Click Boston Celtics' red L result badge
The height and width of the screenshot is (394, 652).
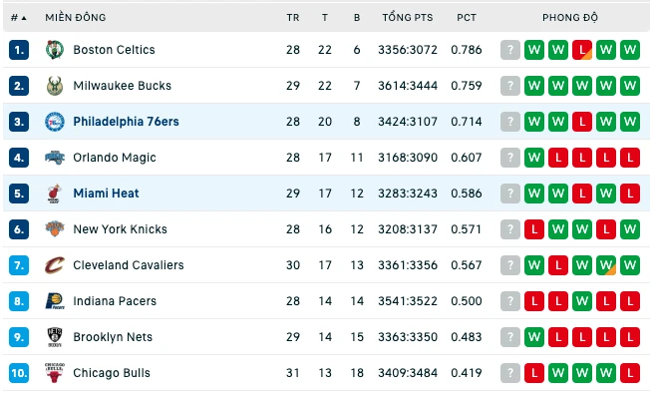(582, 50)
